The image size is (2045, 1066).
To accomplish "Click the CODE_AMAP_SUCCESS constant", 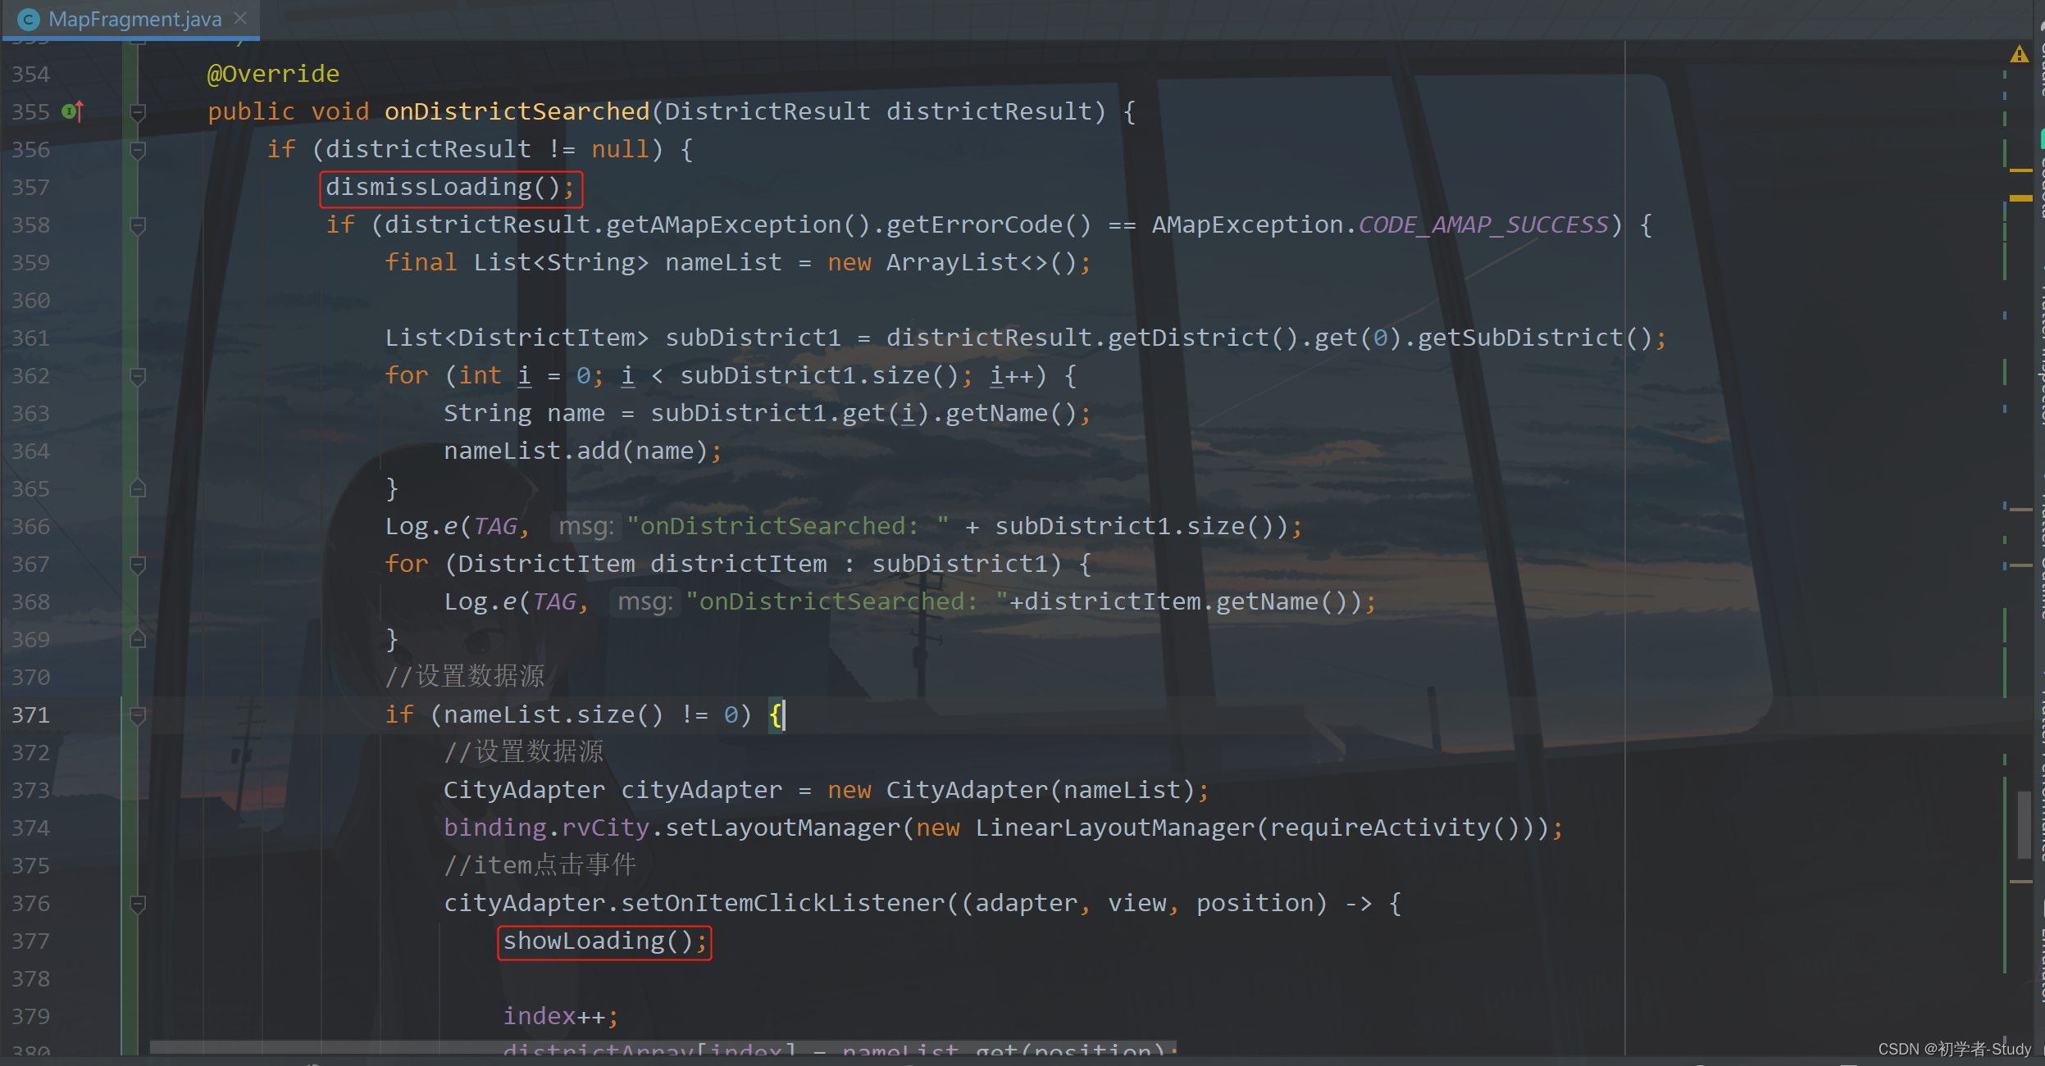I will click(1483, 225).
